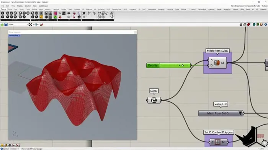Expand arrow next to named views eye
The image size is (268, 150).
pyautogui.click(x=39, y=24)
